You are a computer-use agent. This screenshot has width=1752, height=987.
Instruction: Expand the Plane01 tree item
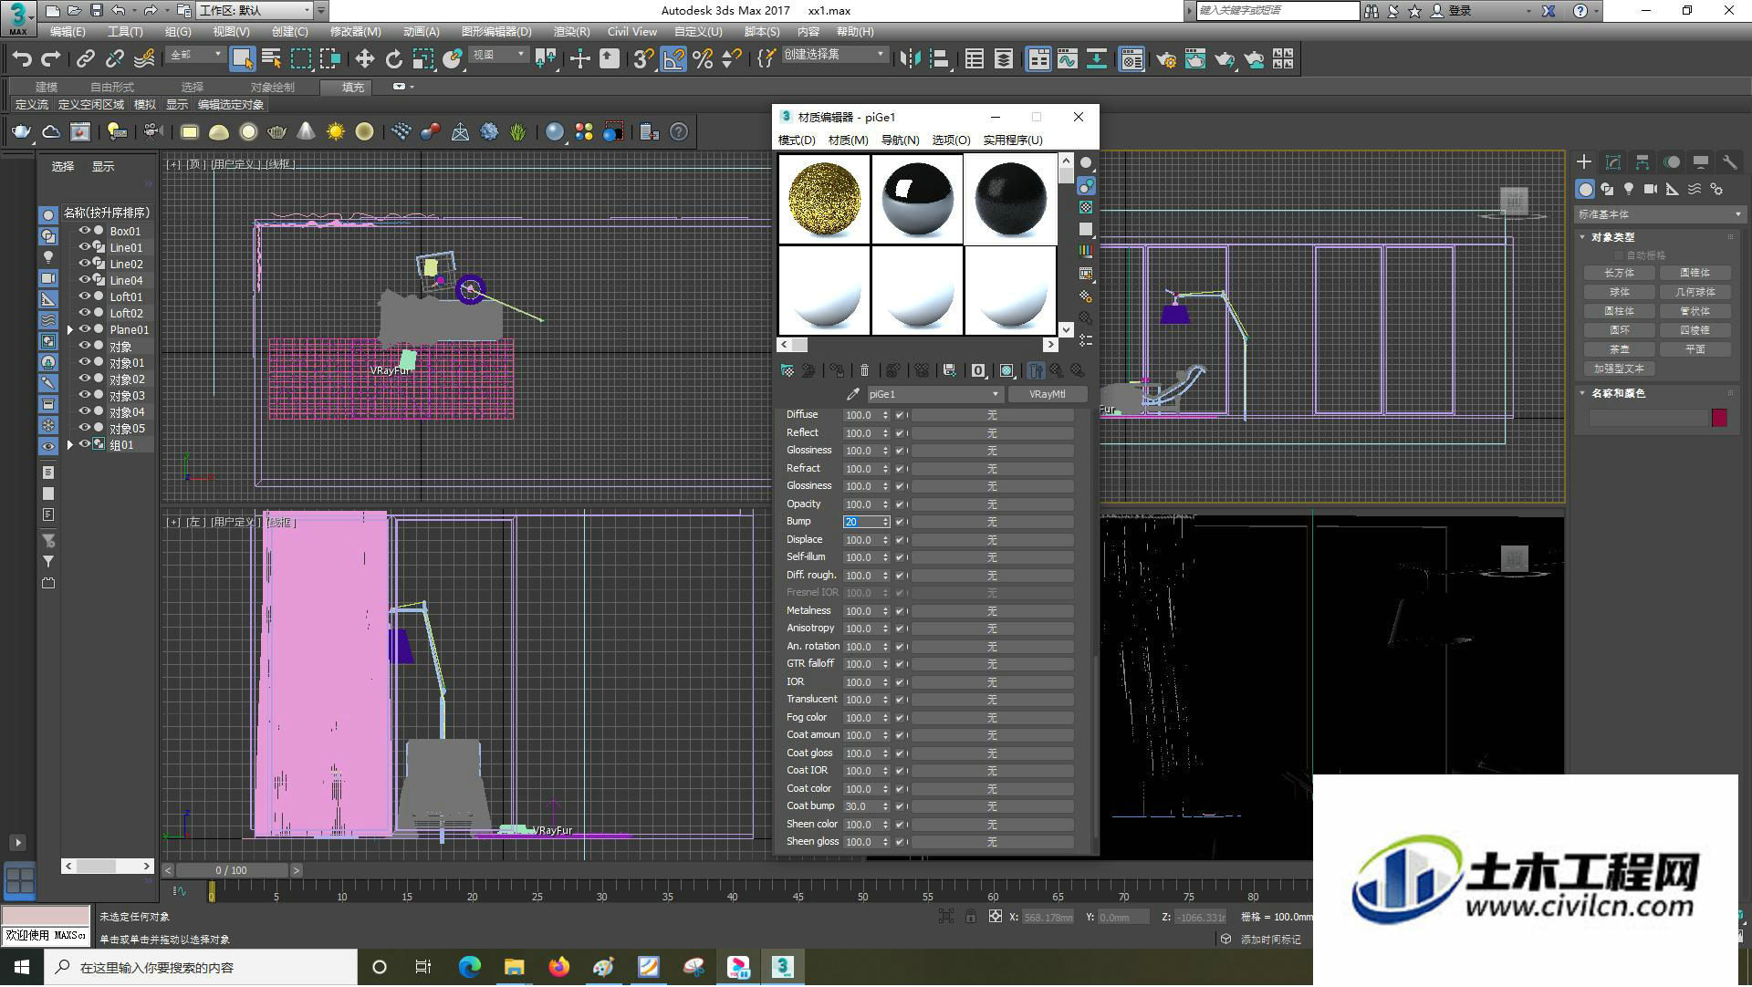click(x=70, y=329)
